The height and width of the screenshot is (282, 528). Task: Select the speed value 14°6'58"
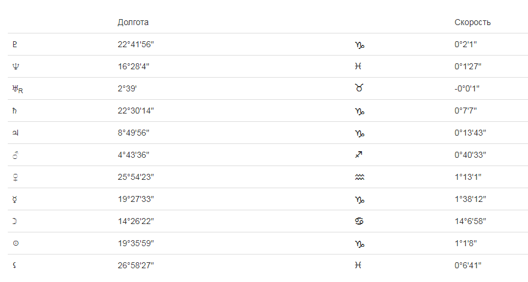coord(470,221)
